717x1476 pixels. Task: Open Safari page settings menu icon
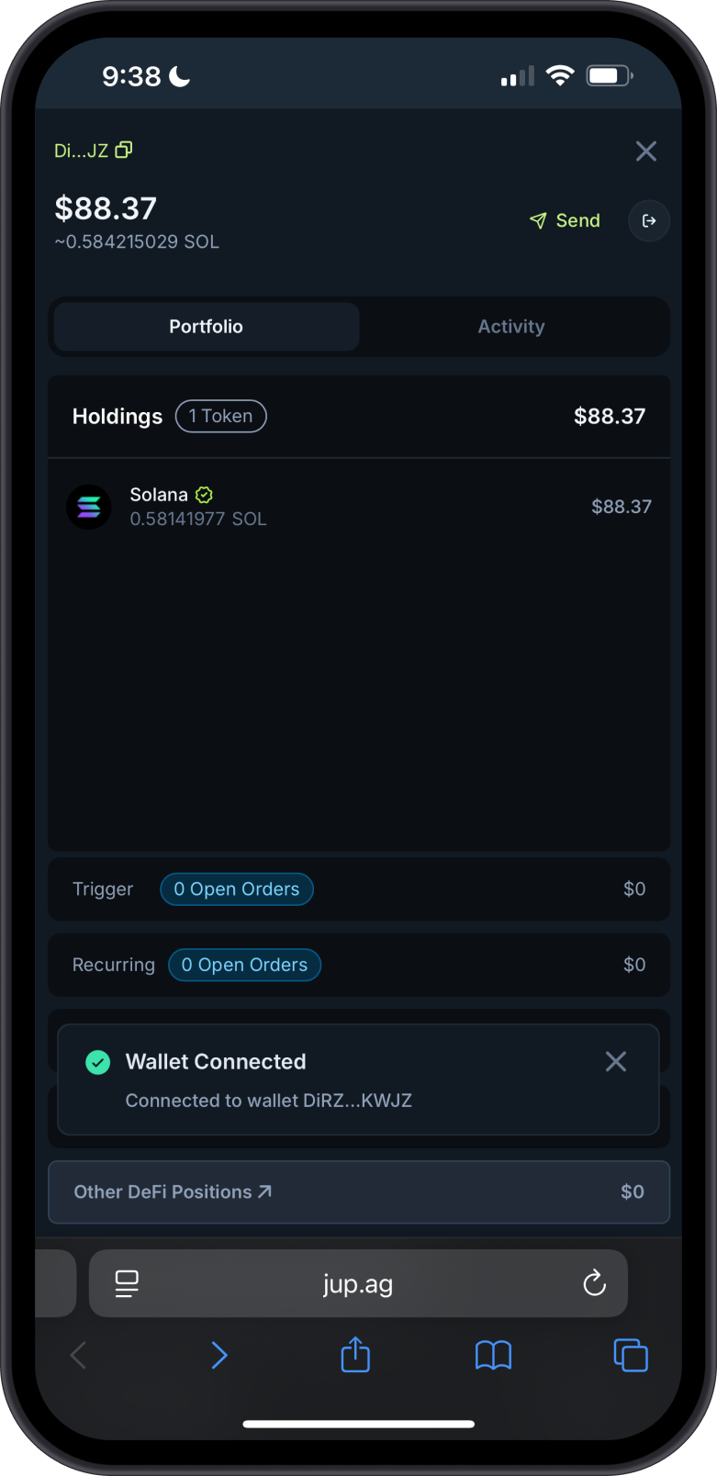127,1283
